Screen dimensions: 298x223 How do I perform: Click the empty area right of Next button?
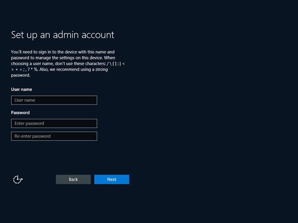(x=201, y=180)
